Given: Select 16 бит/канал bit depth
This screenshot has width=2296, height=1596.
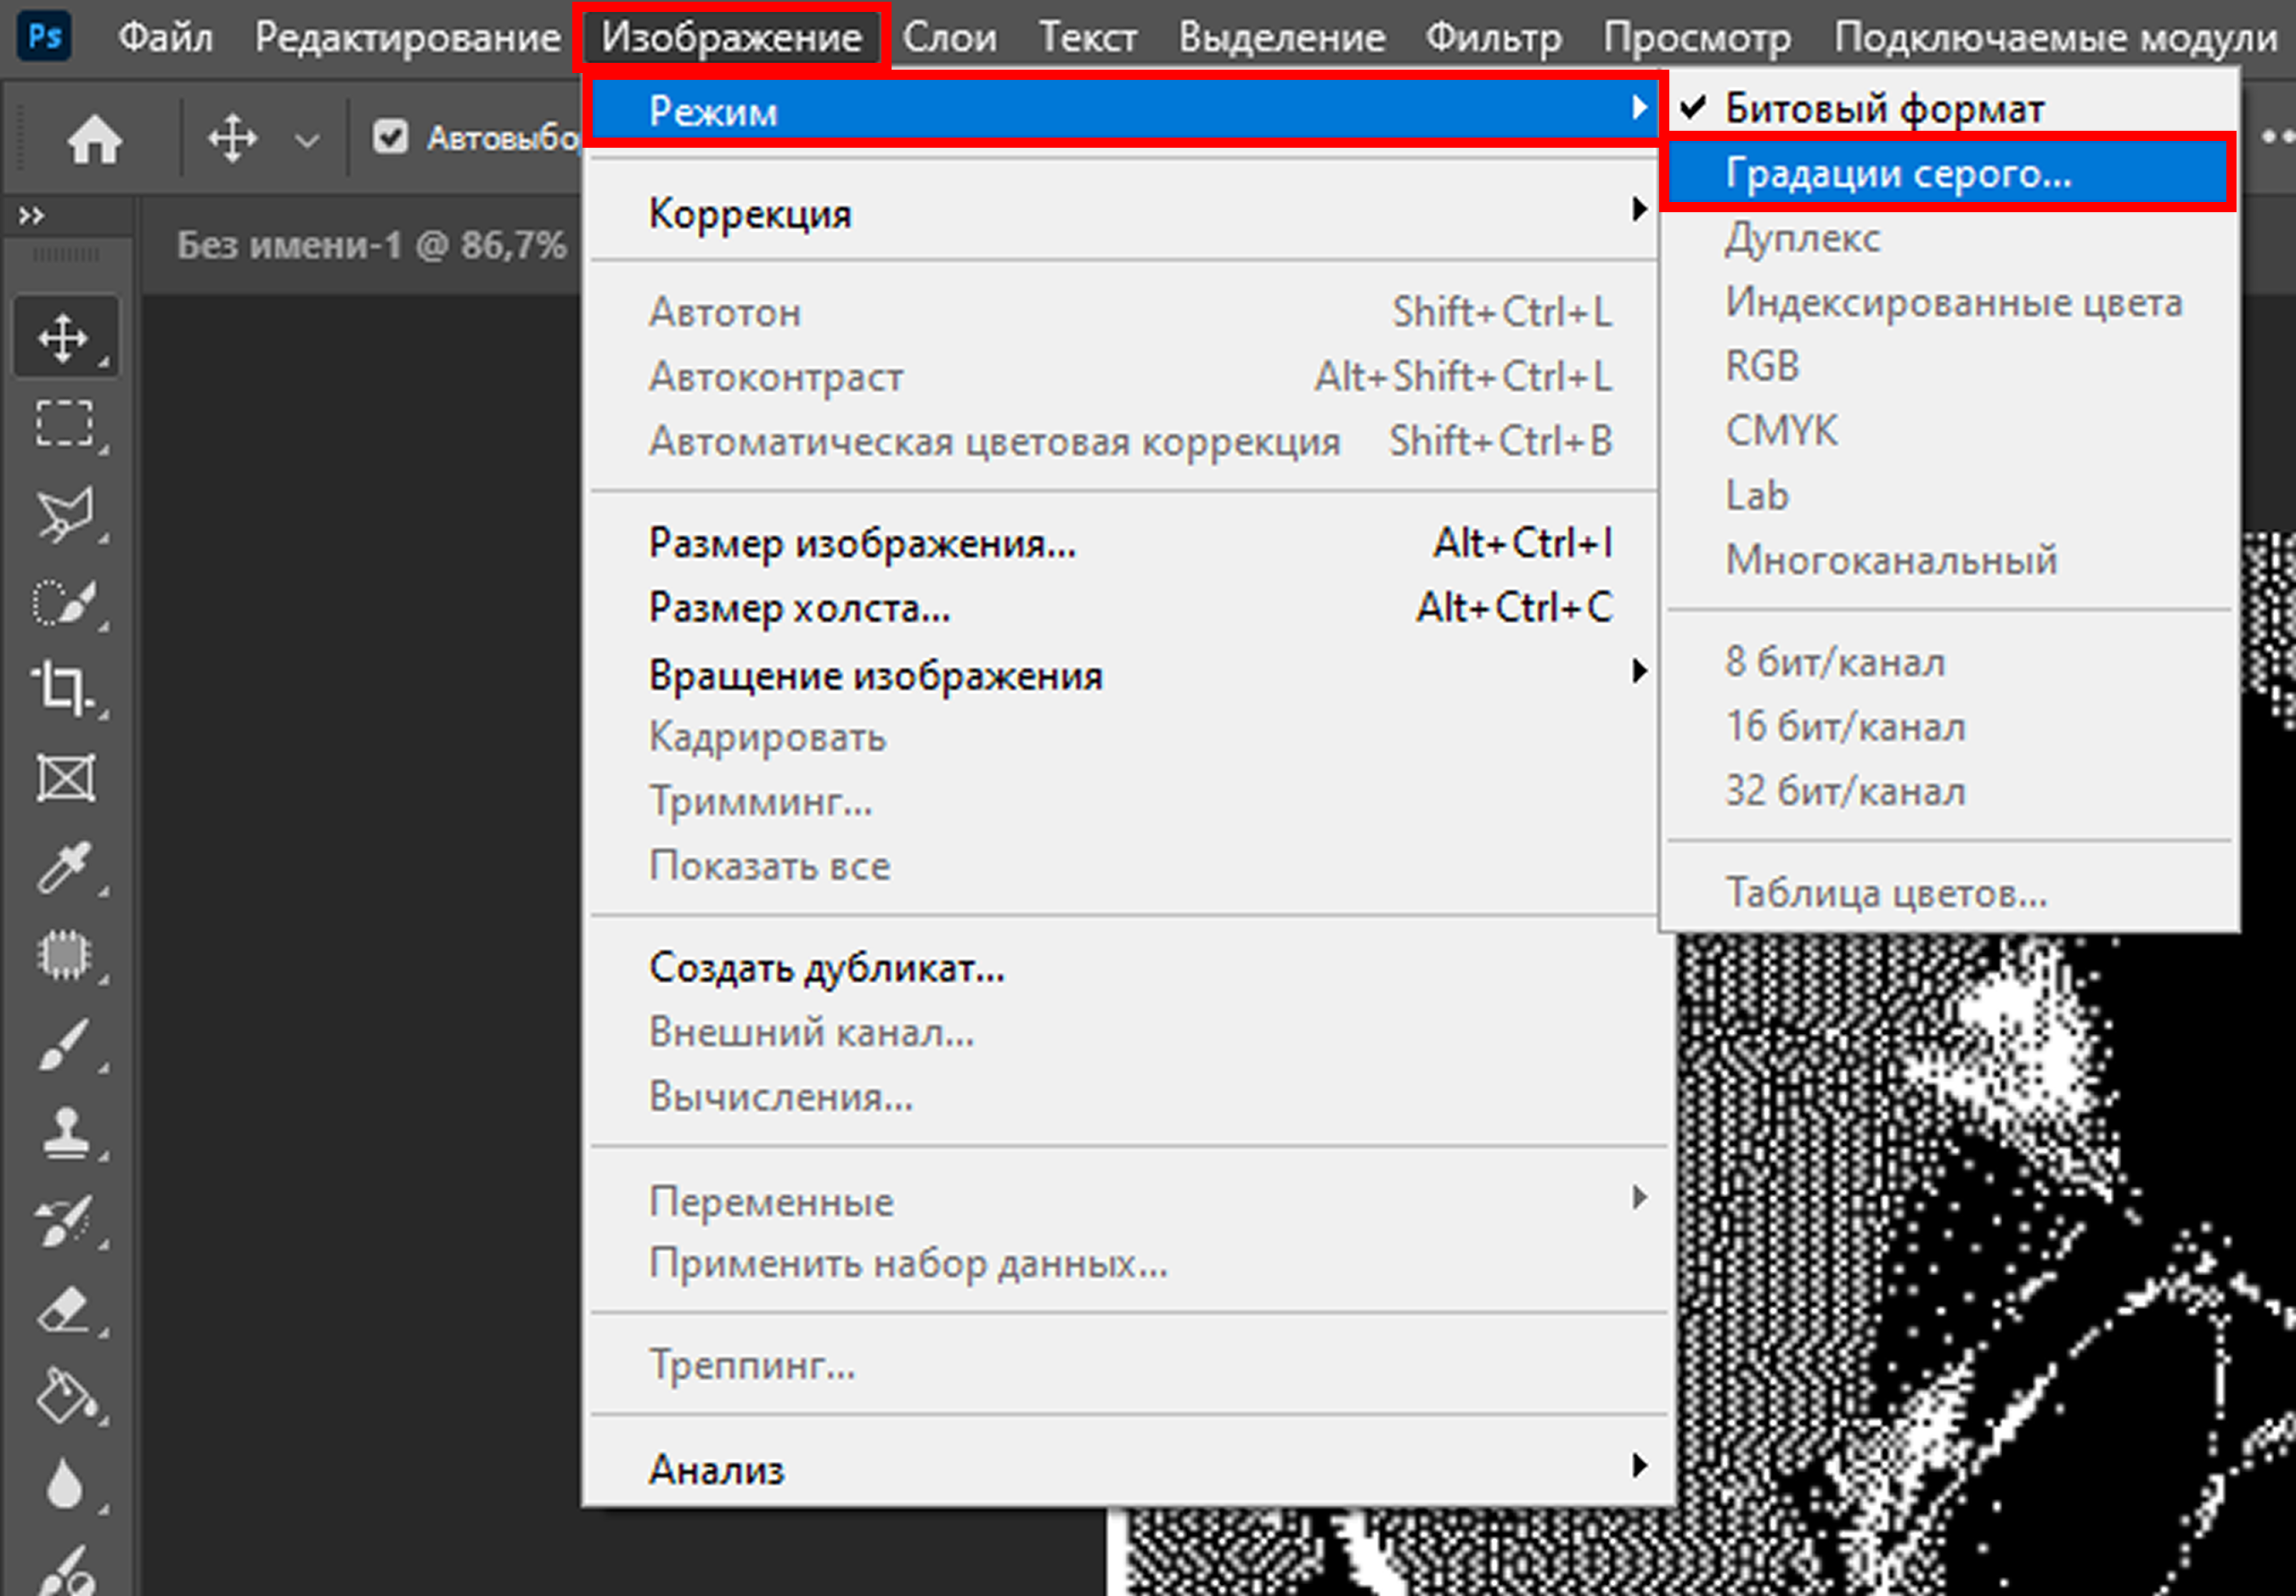Looking at the screenshot, I should click(1949, 726).
